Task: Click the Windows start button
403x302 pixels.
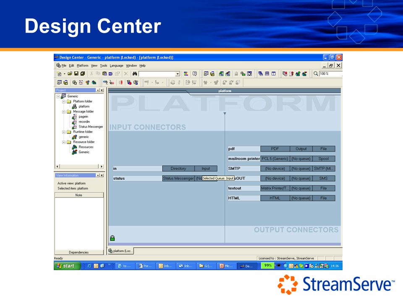Action: click(x=67, y=266)
